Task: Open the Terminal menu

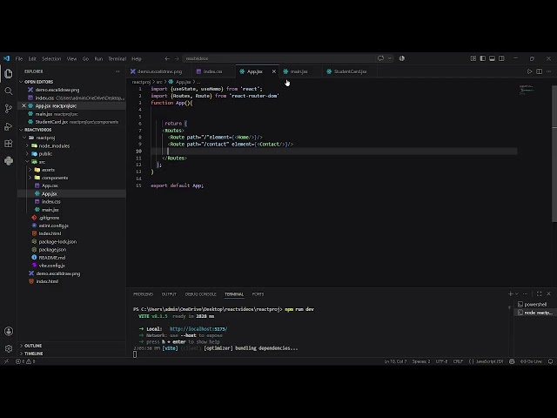Action: [x=117, y=58]
